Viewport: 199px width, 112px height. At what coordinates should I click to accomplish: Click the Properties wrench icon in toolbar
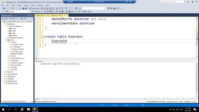pos(112,8)
